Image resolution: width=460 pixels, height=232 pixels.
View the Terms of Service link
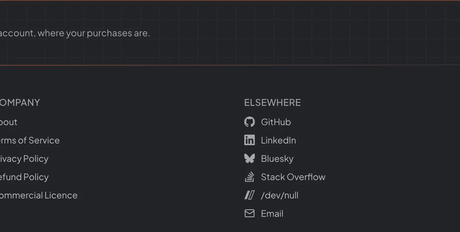pos(30,140)
